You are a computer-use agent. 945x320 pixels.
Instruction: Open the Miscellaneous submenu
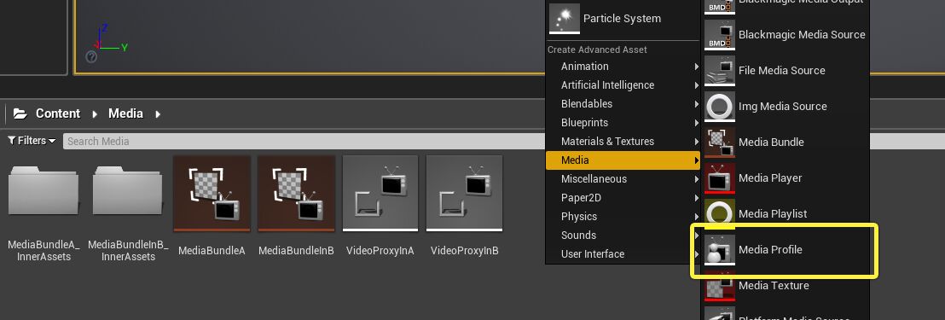tap(623, 178)
